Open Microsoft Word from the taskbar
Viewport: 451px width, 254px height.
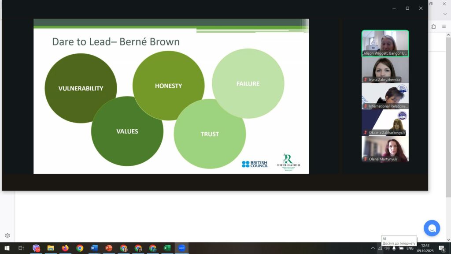click(x=94, y=248)
